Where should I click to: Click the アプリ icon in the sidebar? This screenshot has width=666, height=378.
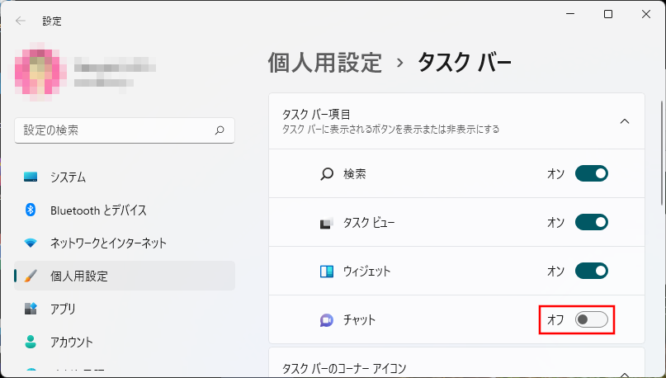tap(31, 309)
